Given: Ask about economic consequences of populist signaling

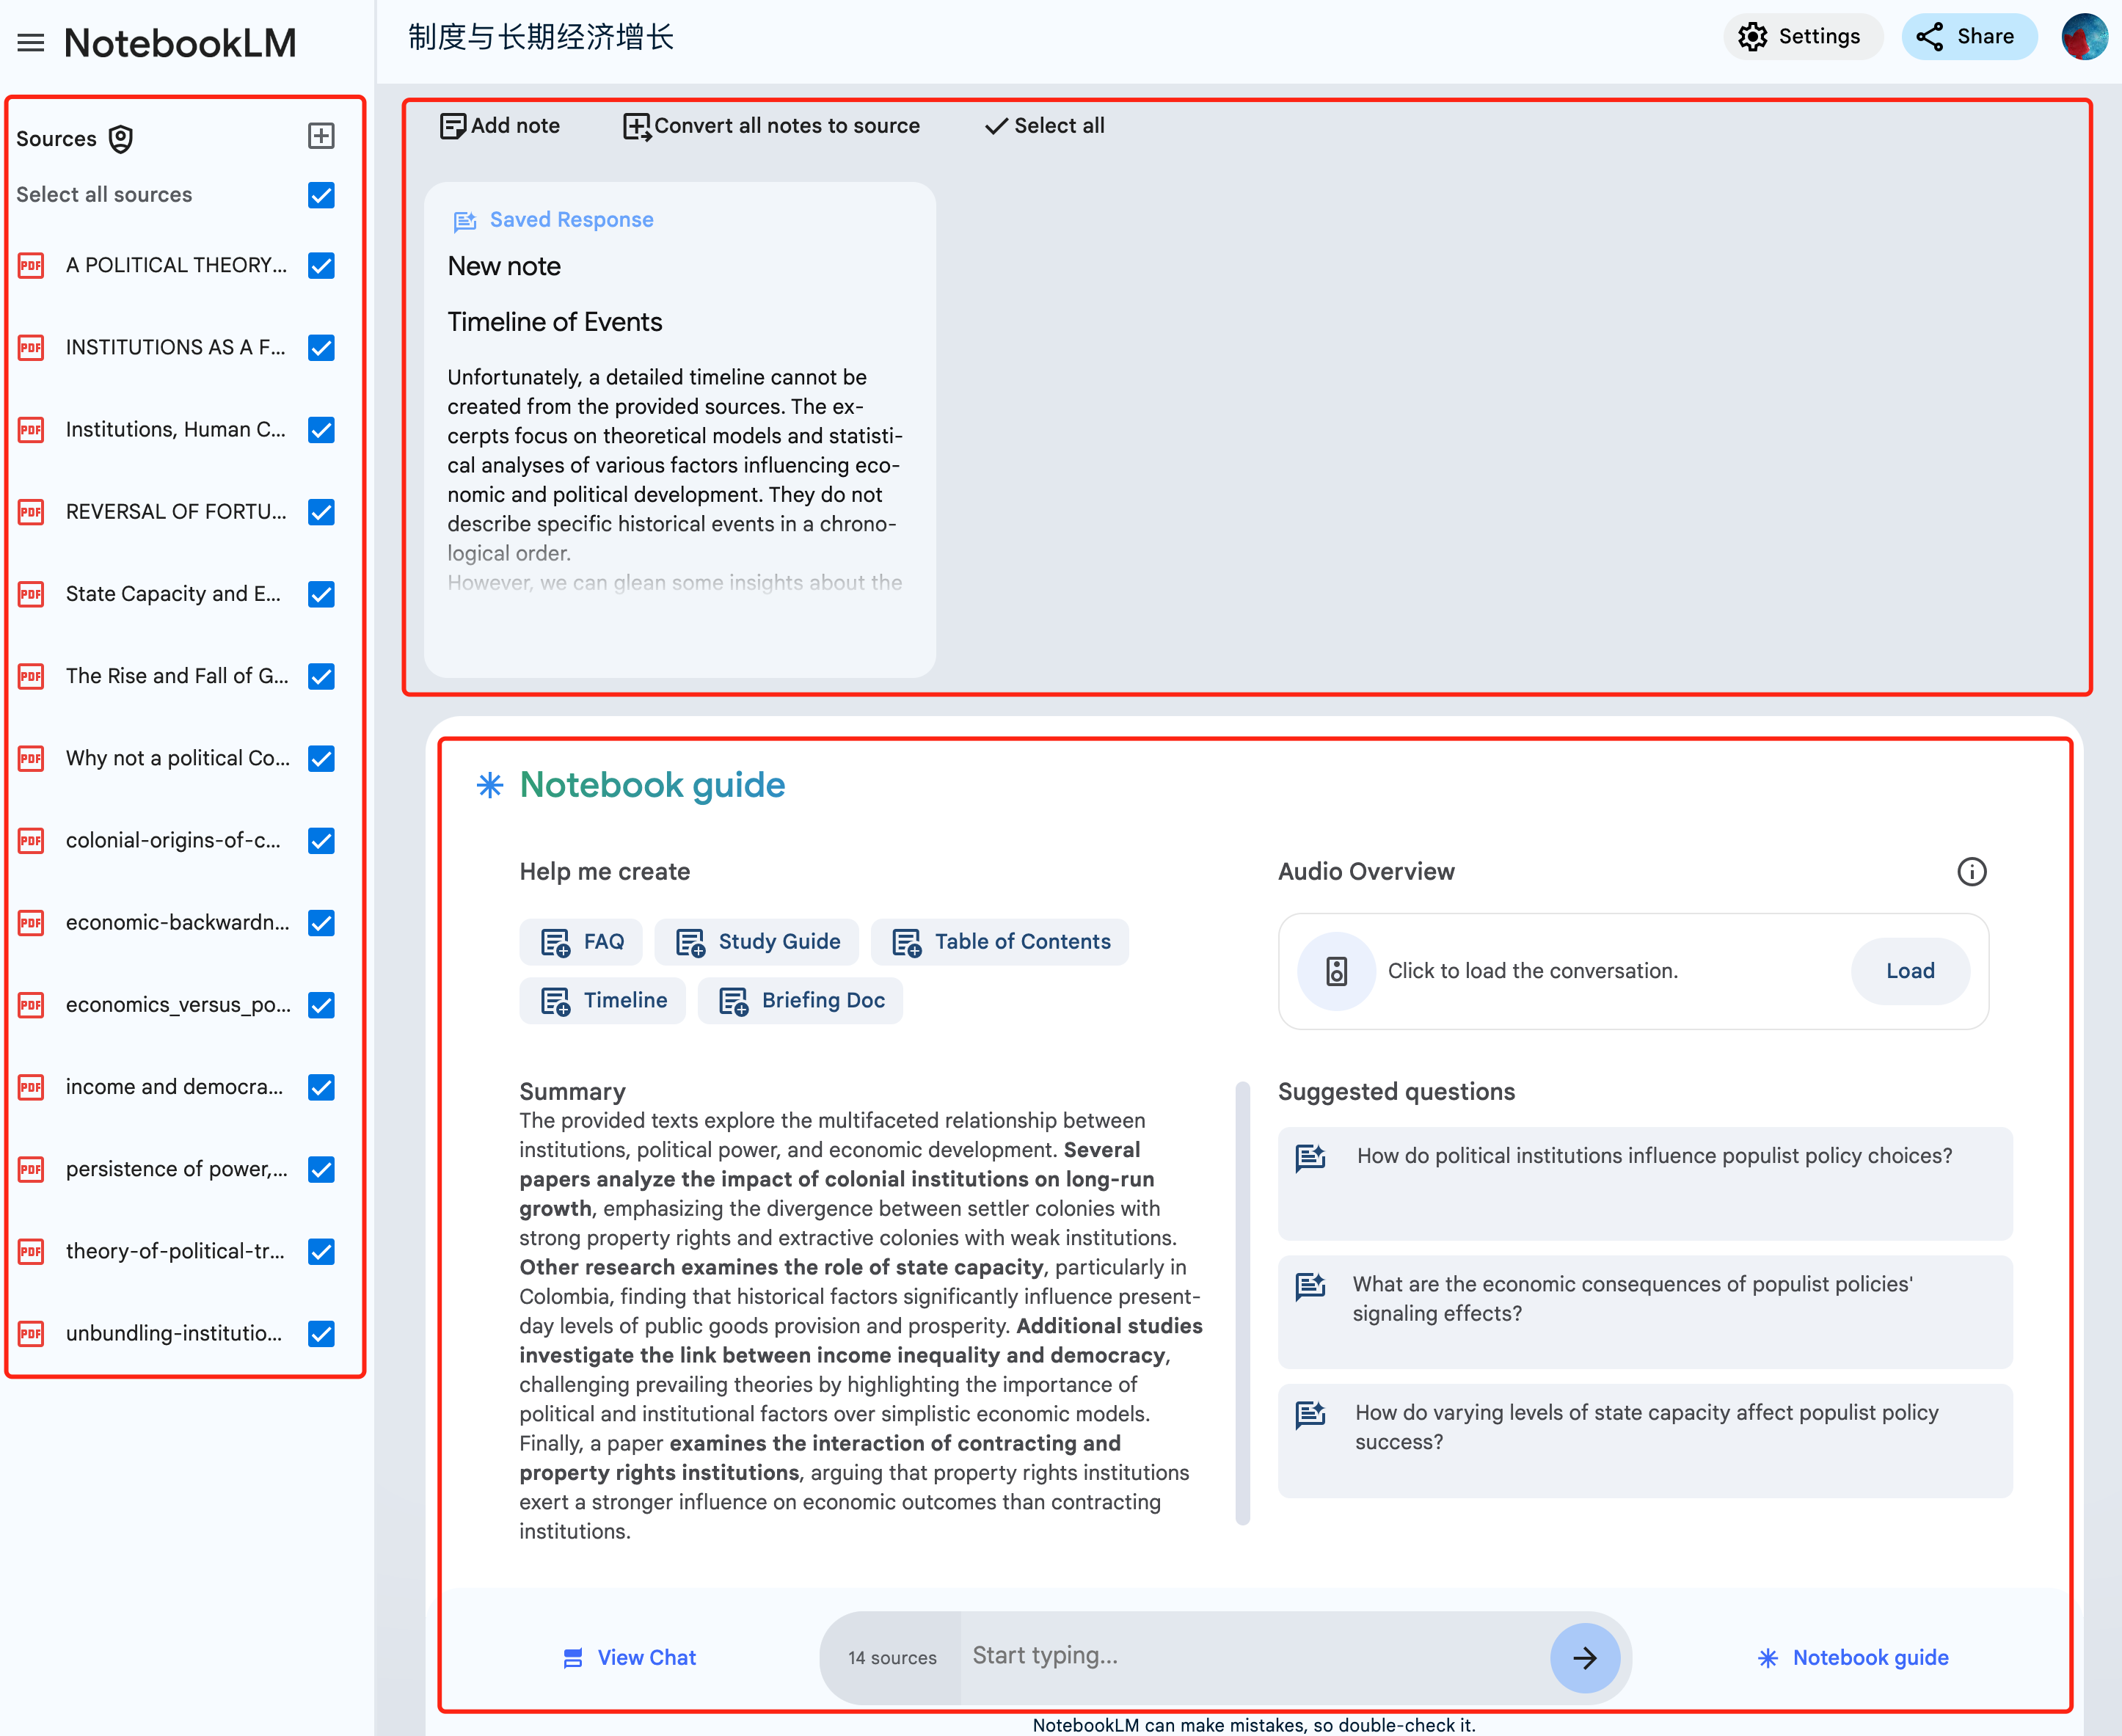Looking at the screenshot, I should tap(1645, 1312).
